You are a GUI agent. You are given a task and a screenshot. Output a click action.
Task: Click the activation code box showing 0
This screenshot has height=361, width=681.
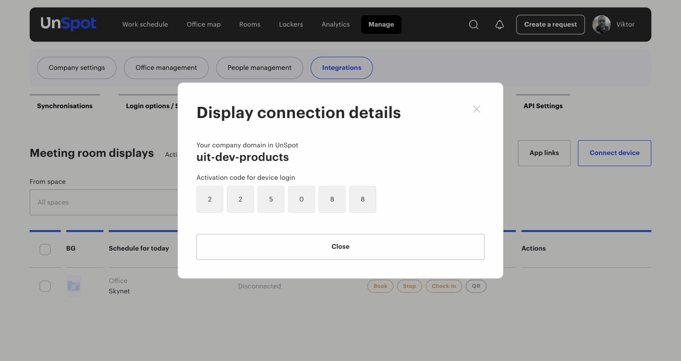pos(301,199)
